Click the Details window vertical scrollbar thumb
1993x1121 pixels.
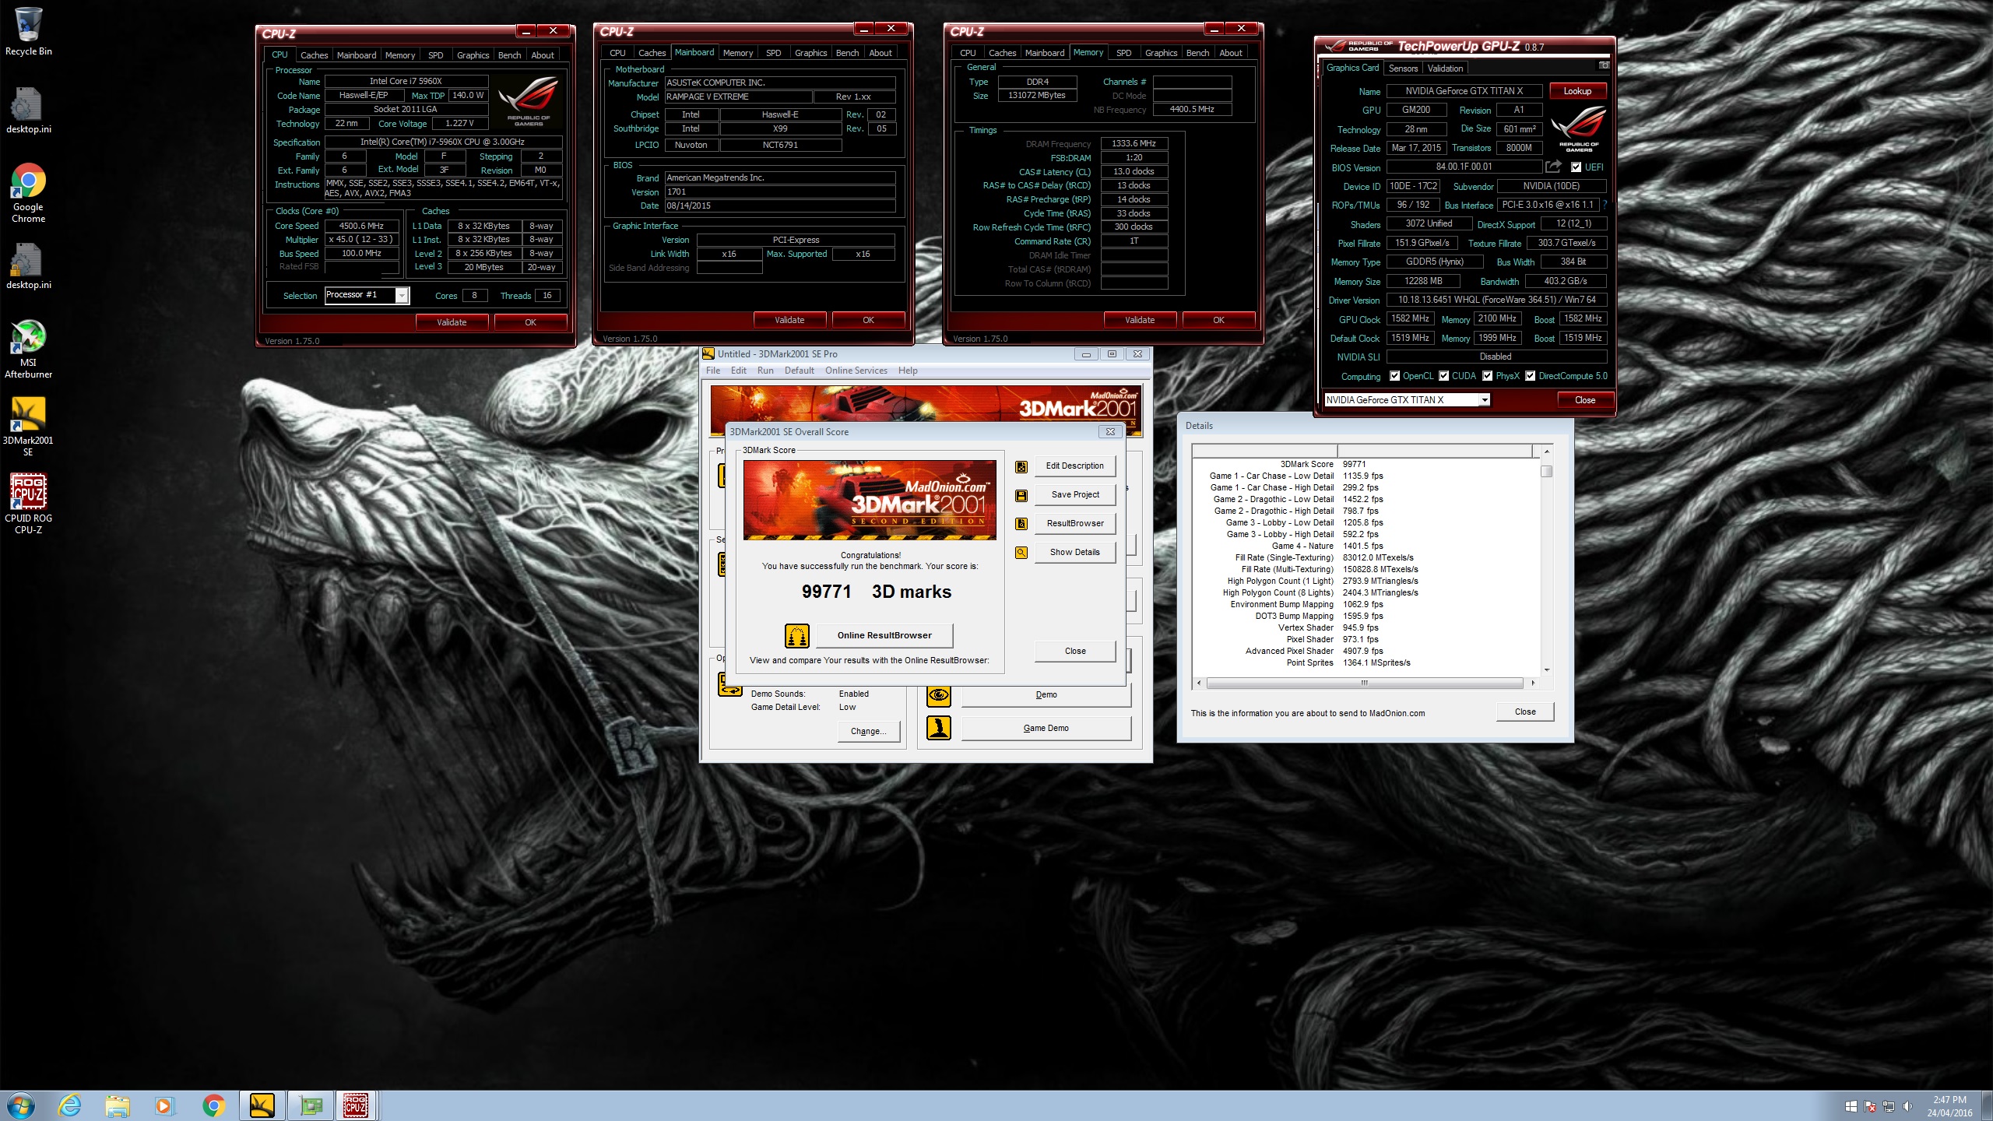(1546, 471)
